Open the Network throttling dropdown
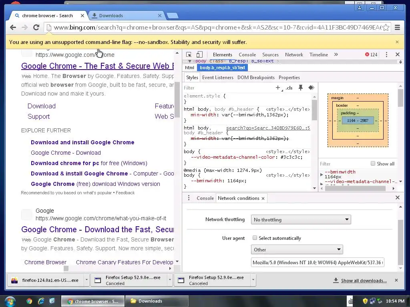 tap(301, 219)
